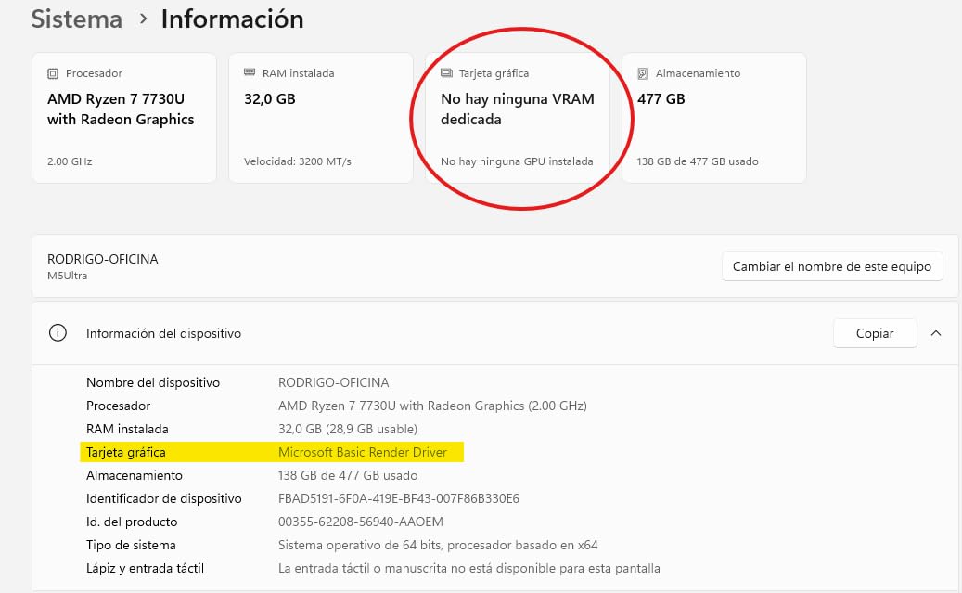Open the Procesador AMD Ryzen 7 card
962x593 pixels.
pyautogui.click(x=124, y=118)
